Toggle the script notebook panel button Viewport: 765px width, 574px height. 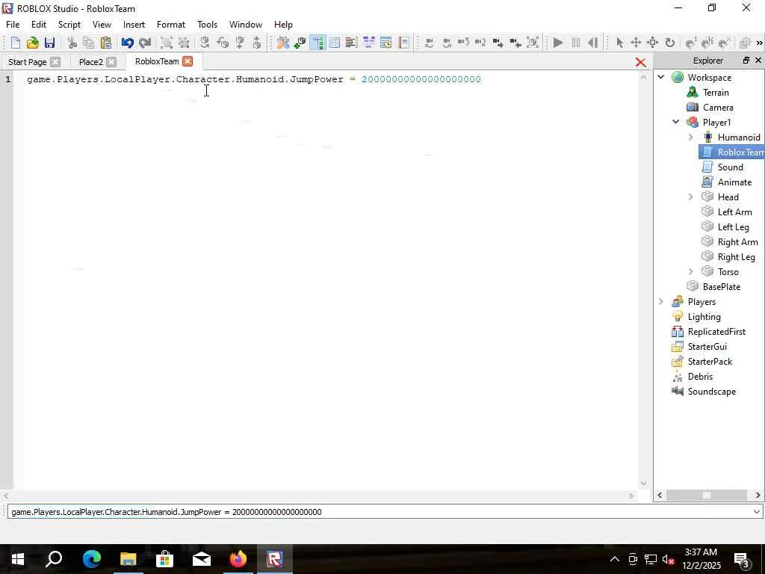click(x=403, y=43)
